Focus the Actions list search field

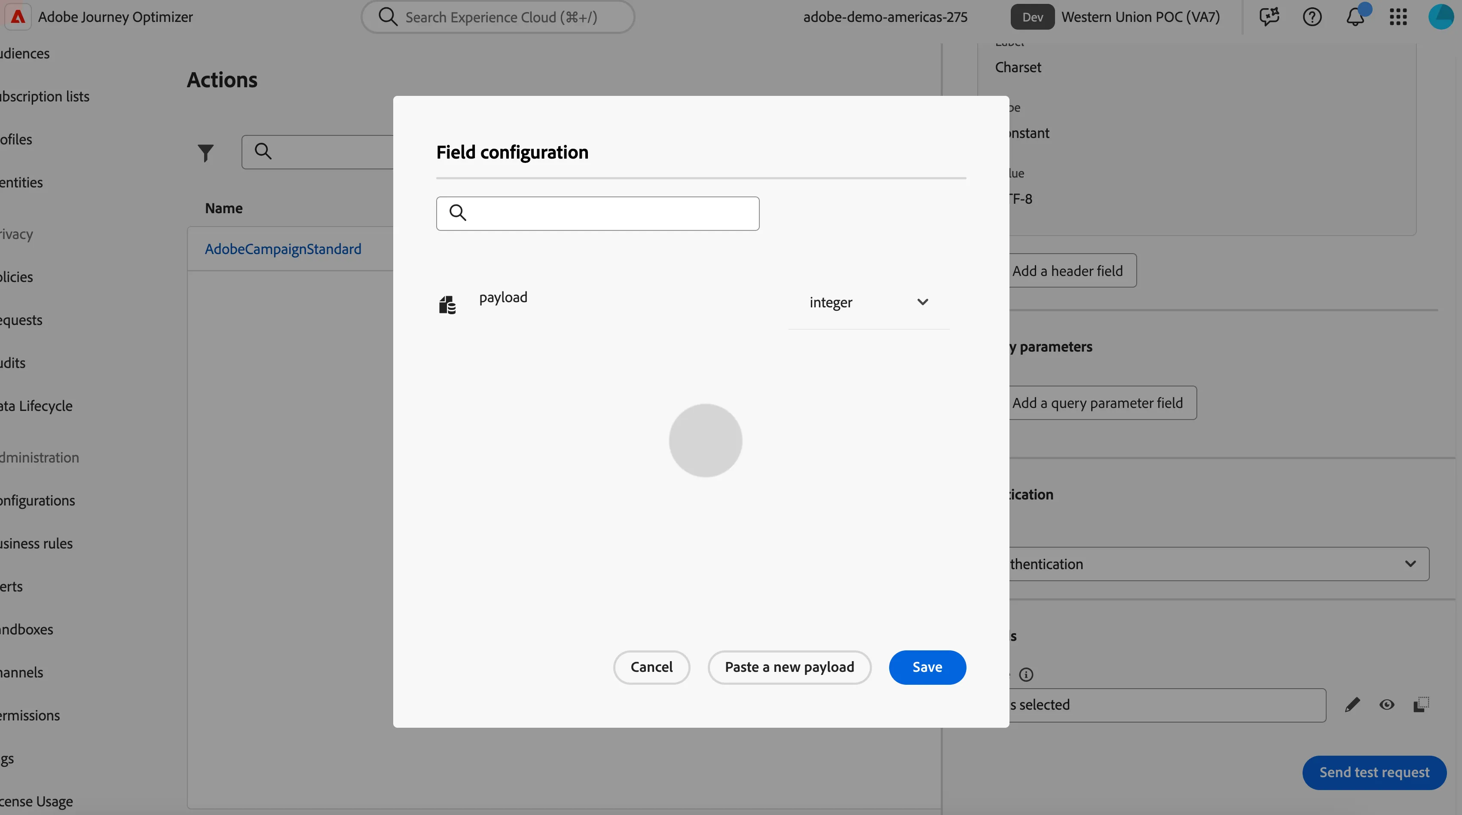pos(318,152)
